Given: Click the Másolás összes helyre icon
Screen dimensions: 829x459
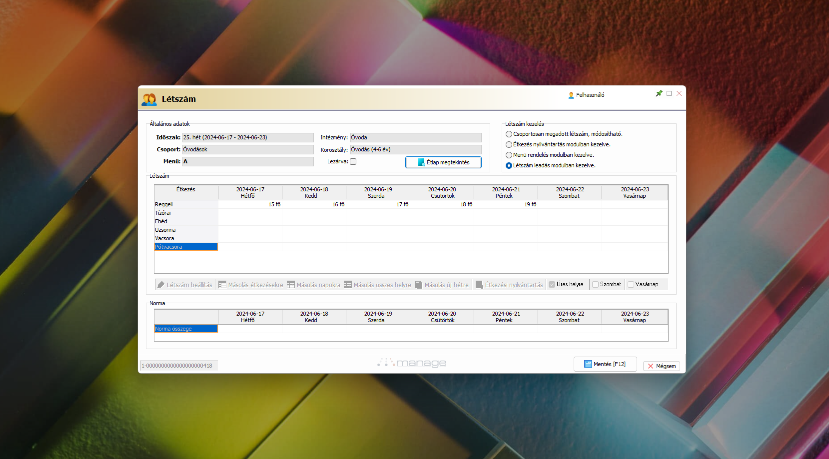Looking at the screenshot, I should click(348, 285).
